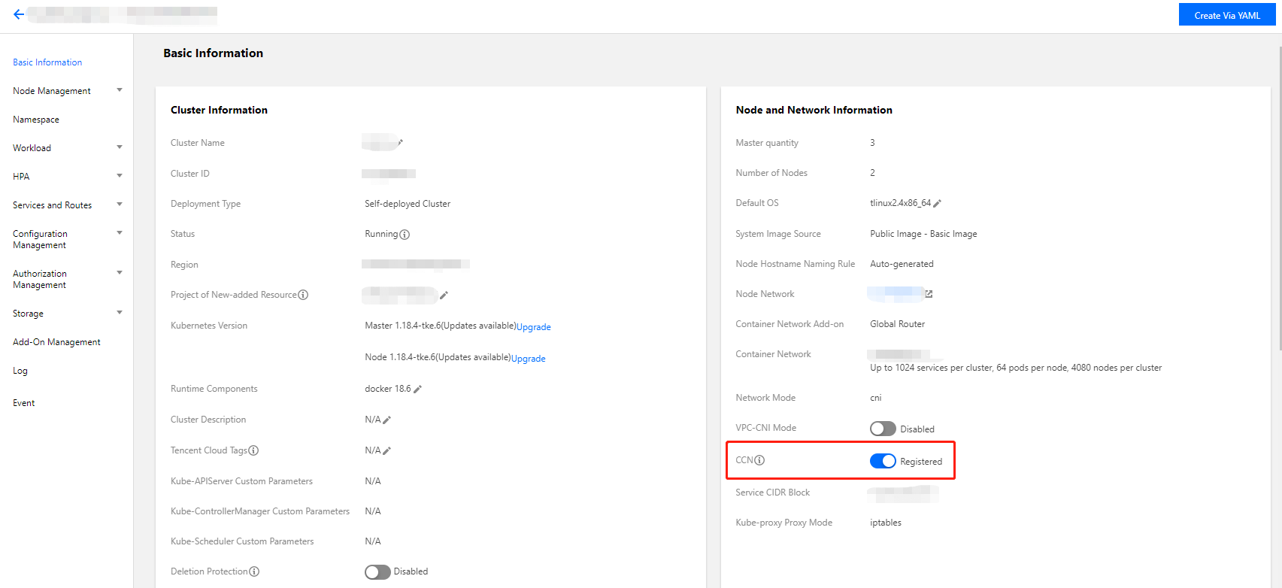The height and width of the screenshot is (588, 1282).
Task: Expand Storage menu arrow
Action: pos(120,313)
